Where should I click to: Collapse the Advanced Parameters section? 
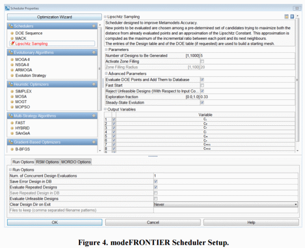[x=106, y=74]
